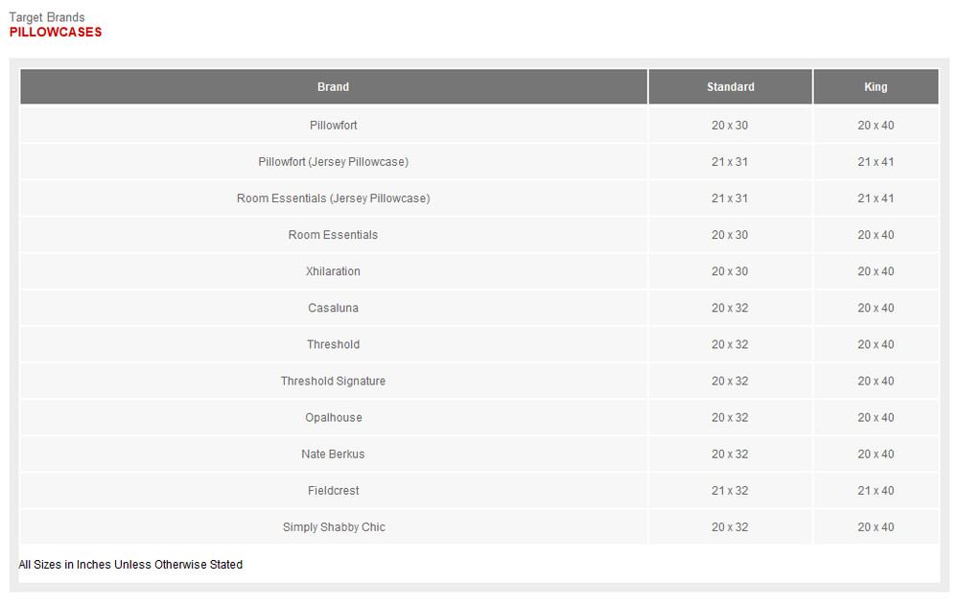Screen dimensions: 959x606
Task: Click Xhilaration's Standard size value
Action: pyautogui.click(x=730, y=271)
